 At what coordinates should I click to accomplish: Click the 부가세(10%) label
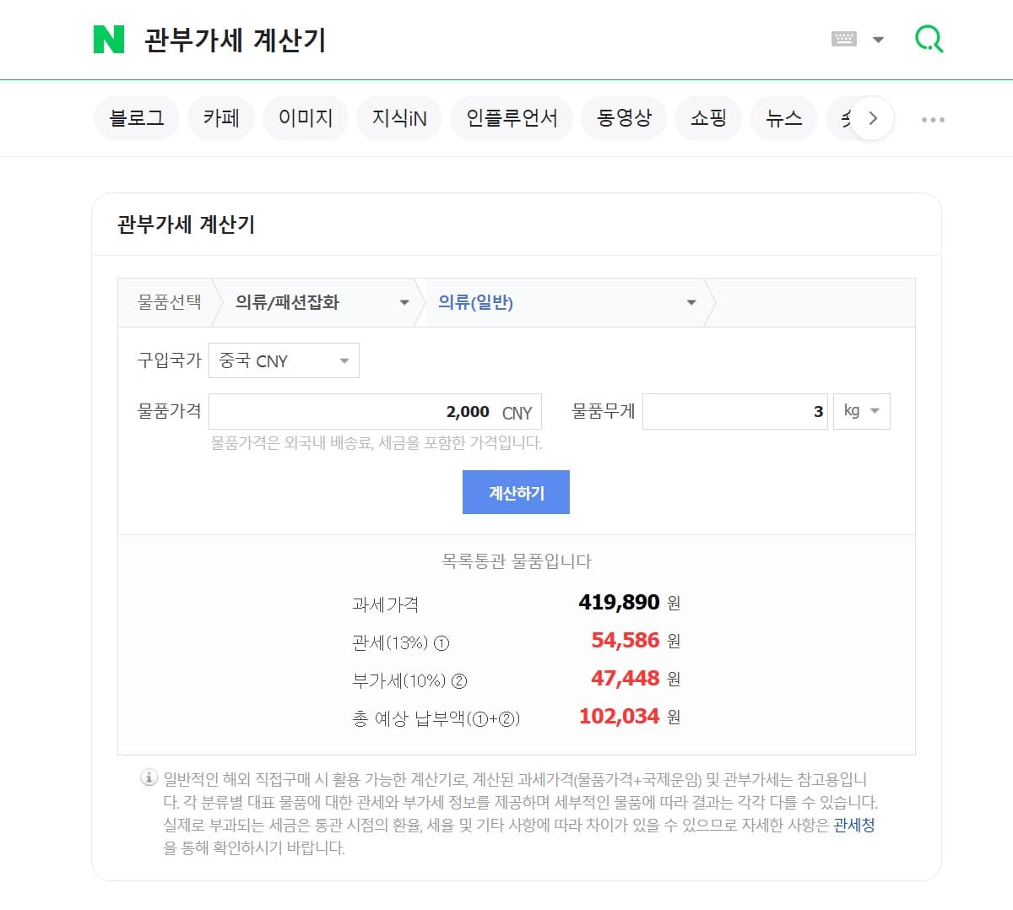click(x=409, y=680)
